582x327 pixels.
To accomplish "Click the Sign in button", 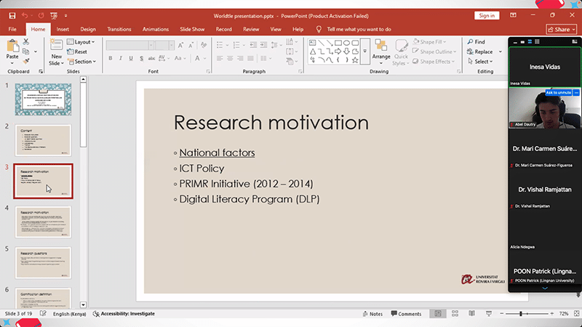I will coord(486,15).
